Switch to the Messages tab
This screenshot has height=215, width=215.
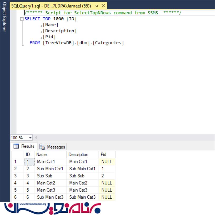pyautogui.click(x=52, y=147)
